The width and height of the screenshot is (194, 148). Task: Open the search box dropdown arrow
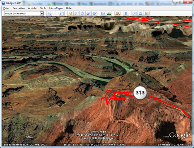[x=42, y=14]
